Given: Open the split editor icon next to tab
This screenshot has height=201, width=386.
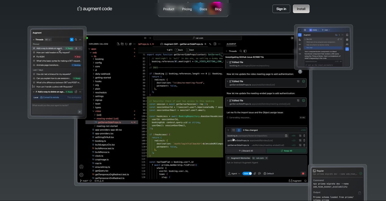Looking at the screenshot, I should [x=214, y=44].
